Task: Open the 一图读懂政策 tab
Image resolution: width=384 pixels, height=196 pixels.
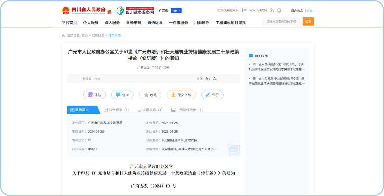Action: (187, 110)
